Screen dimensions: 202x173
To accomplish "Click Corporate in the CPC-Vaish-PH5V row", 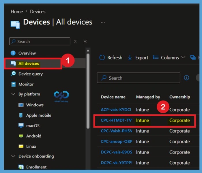I will coord(179,131).
